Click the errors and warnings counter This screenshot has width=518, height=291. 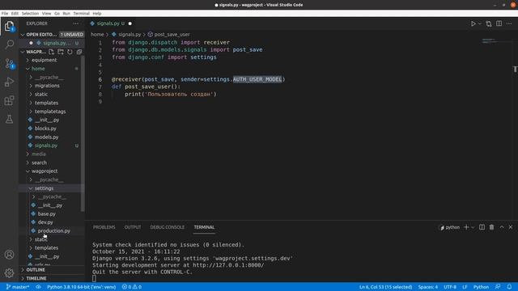tap(132, 287)
